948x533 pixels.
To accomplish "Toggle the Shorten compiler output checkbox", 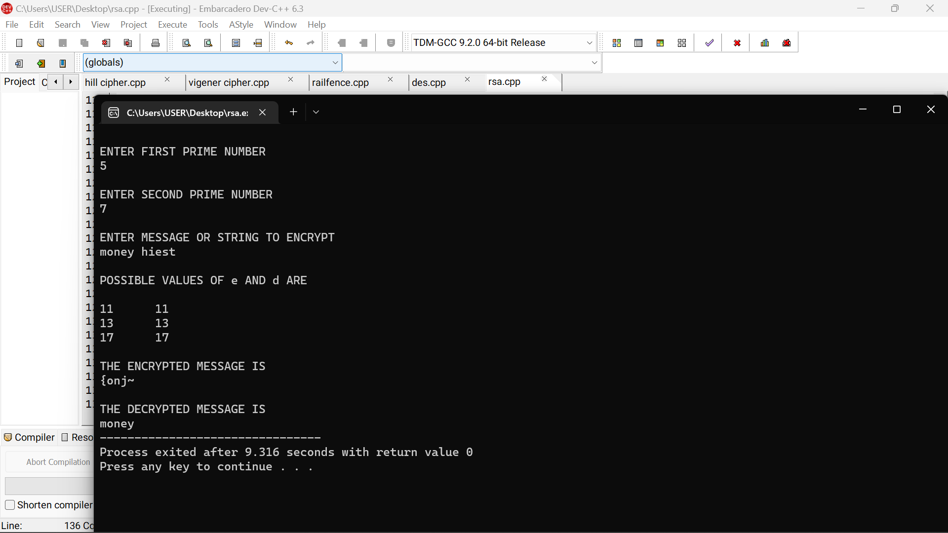I will click(x=9, y=505).
